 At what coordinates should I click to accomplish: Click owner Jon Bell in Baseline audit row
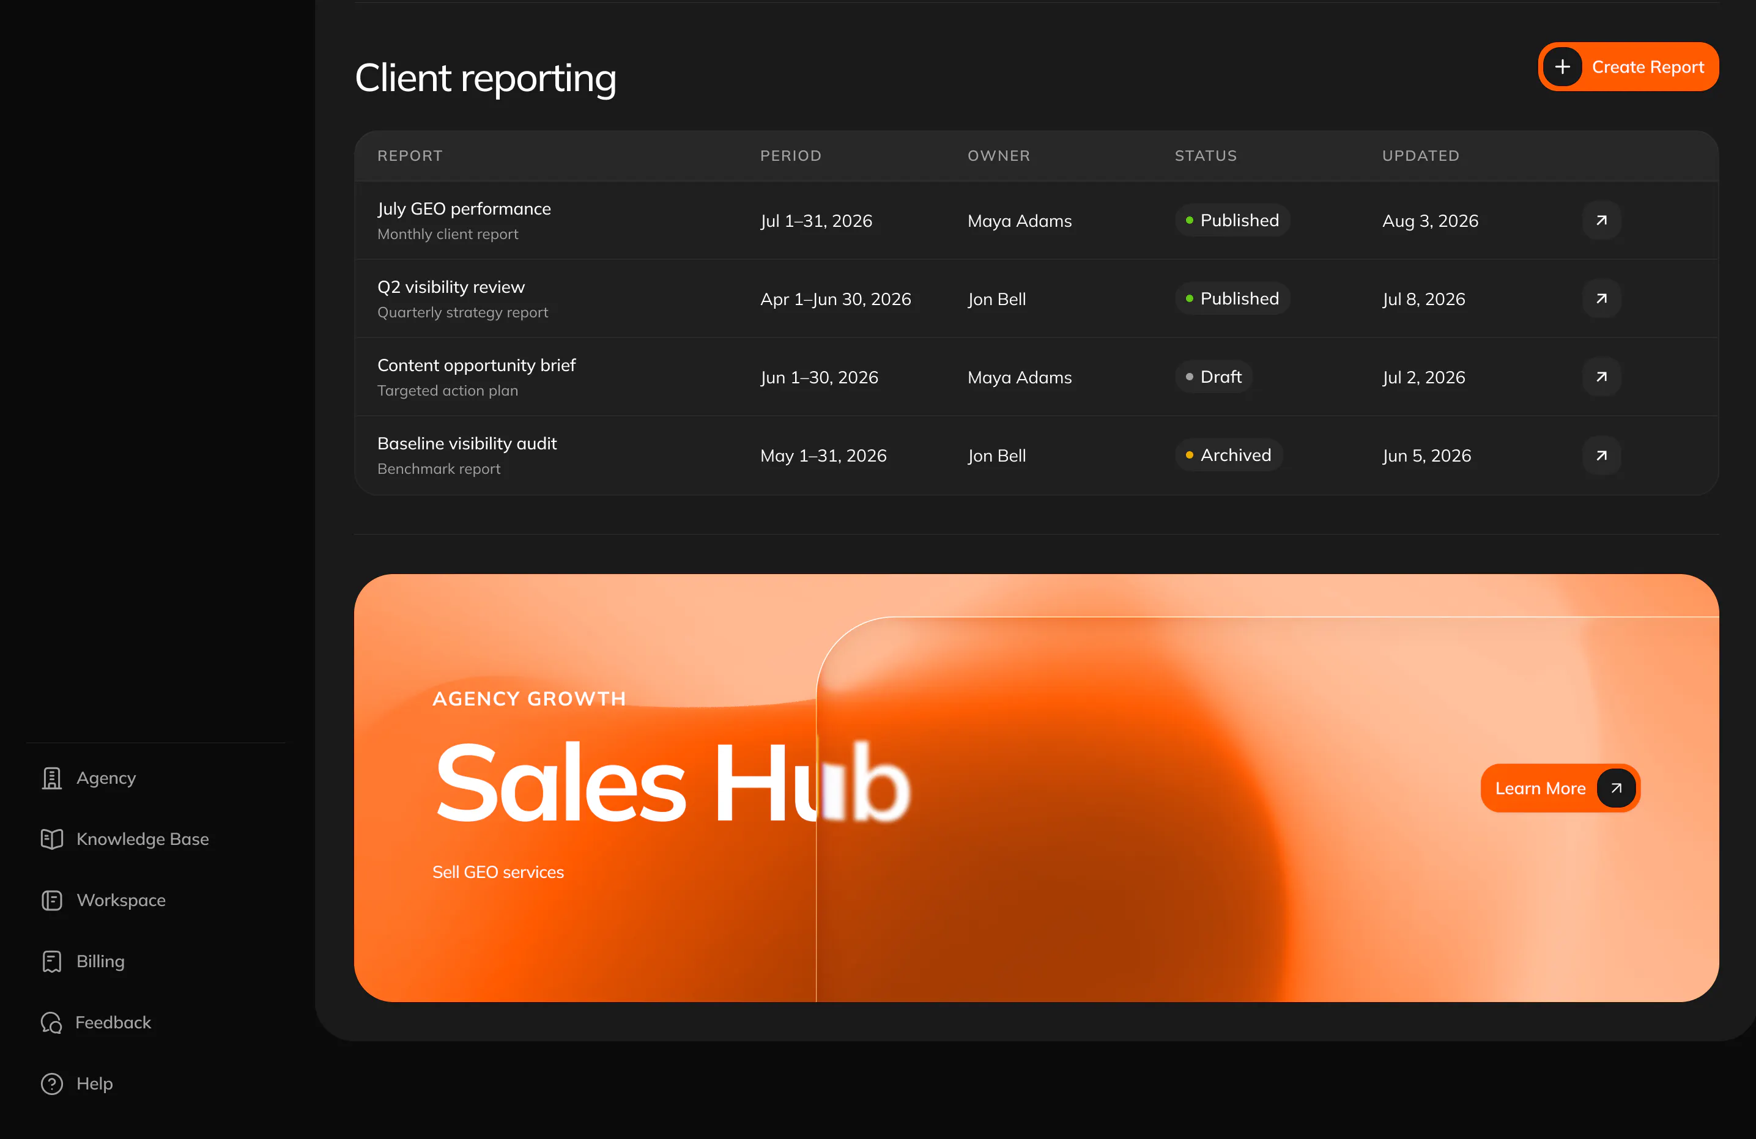point(997,455)
